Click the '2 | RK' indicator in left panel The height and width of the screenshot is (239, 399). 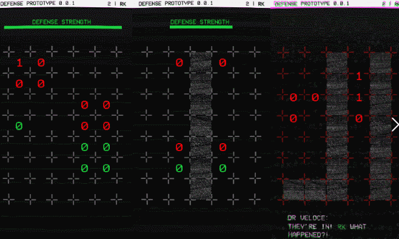[117, 4]
